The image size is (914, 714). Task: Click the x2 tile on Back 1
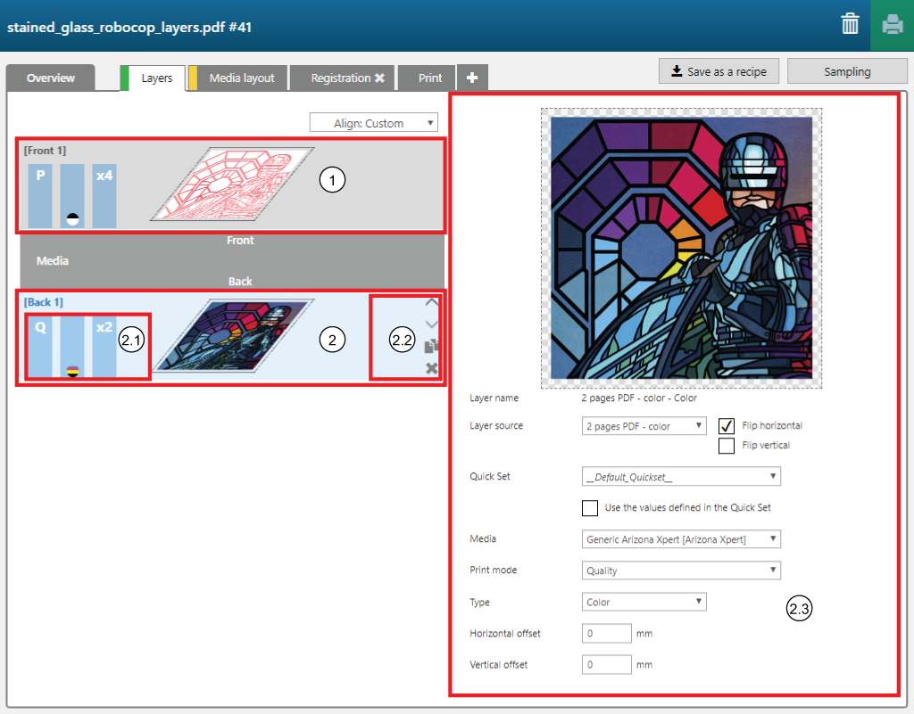click(x=104, y=346)
